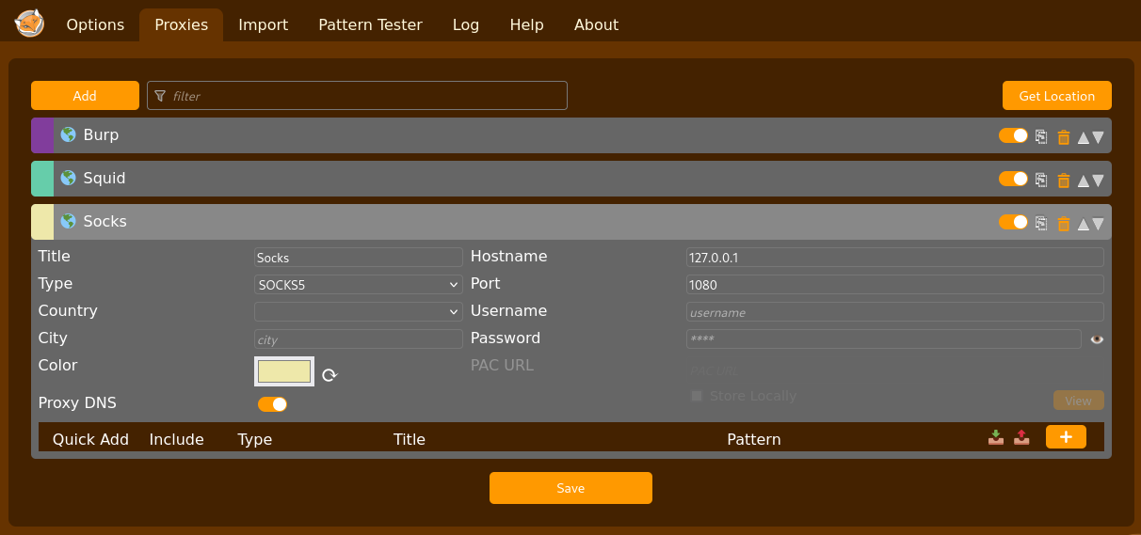Switch to the Pattern Tester tab
Image resolution: width=1141 pixels, height=535 pixels.
370,25
